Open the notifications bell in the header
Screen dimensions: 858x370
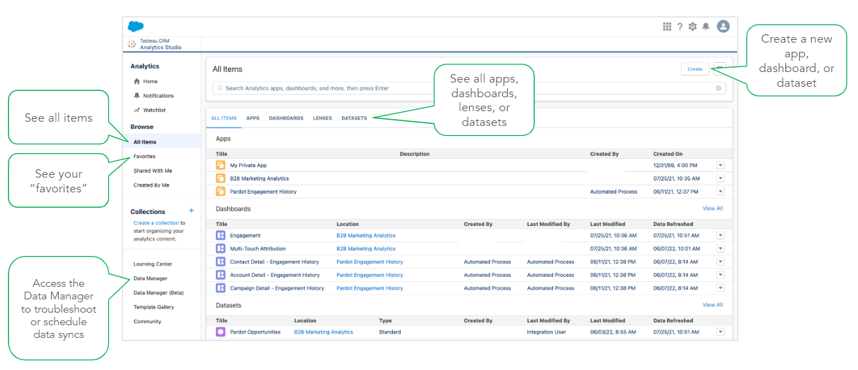coord(706,27)
